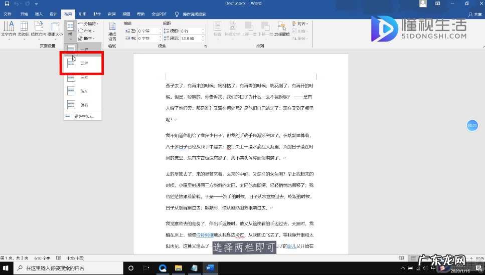Click the Word icon on the taskbar

(x=210, y=268)
